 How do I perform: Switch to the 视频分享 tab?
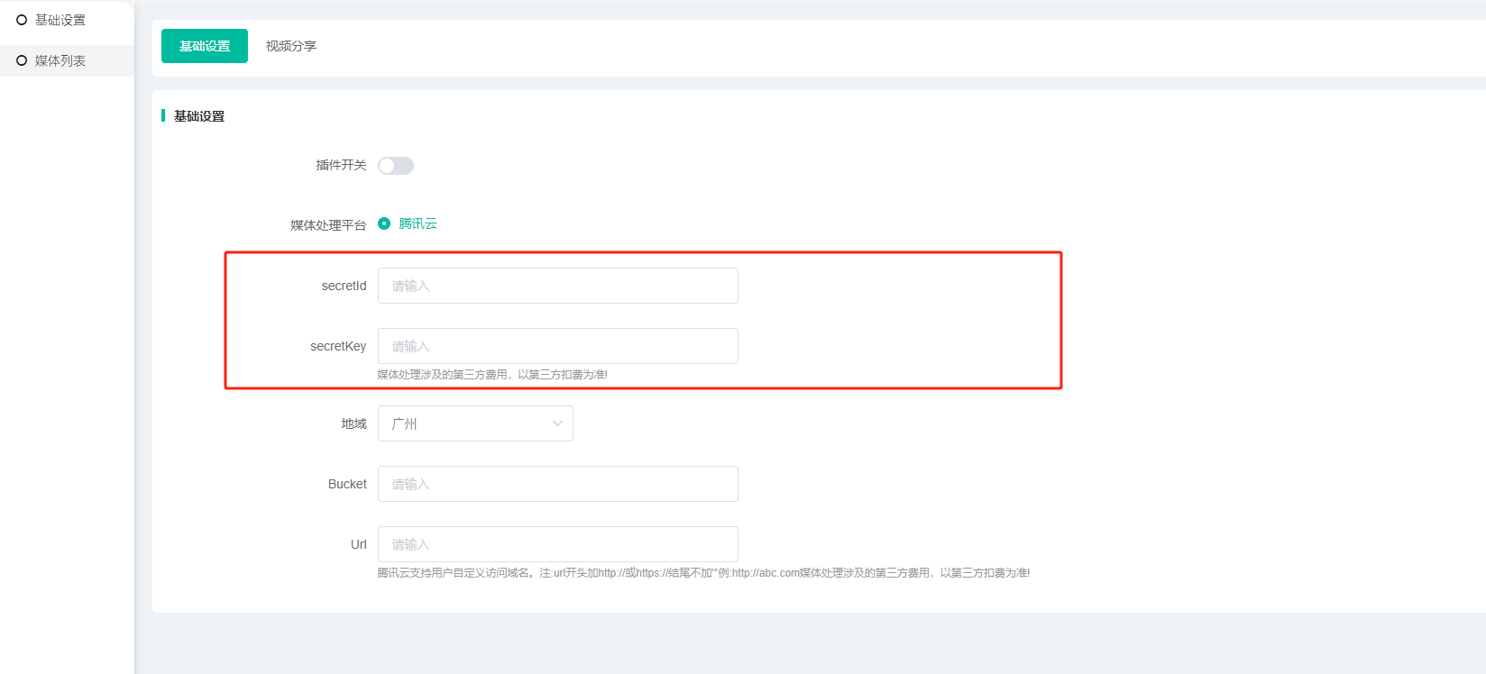tap(291, 46)
